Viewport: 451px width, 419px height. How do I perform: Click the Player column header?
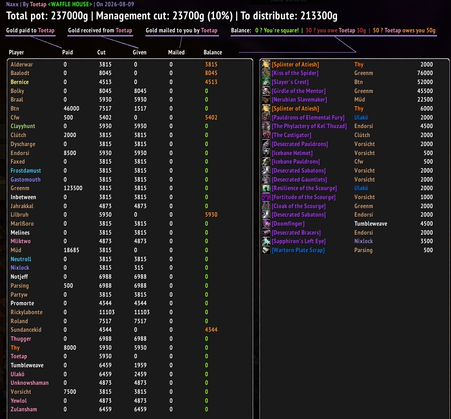point(17,53)
